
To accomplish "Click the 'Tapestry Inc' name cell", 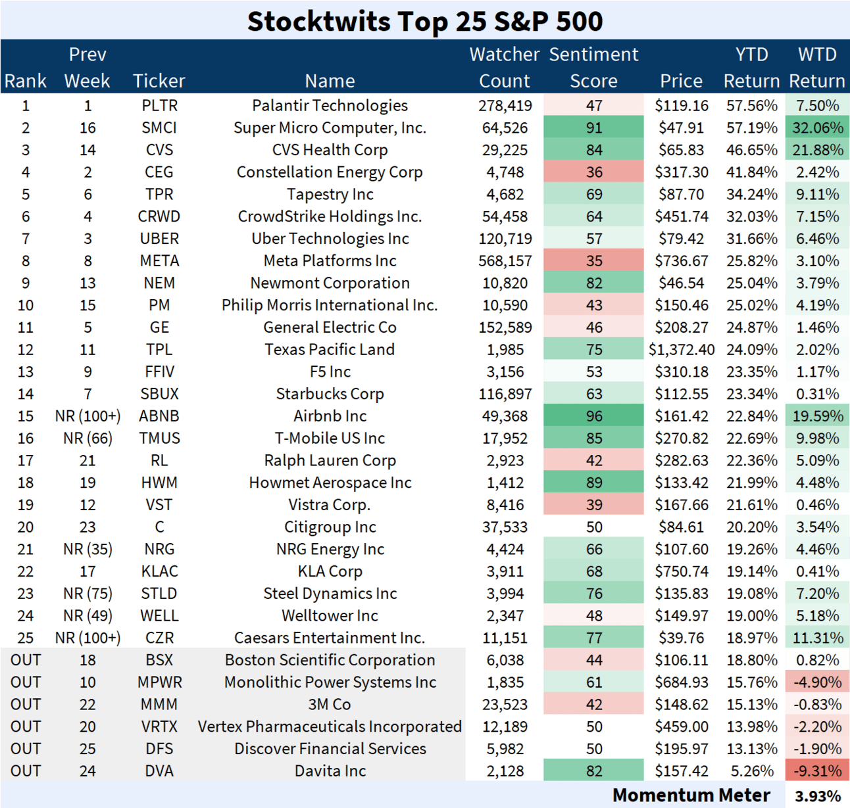I will coord(330,195).
